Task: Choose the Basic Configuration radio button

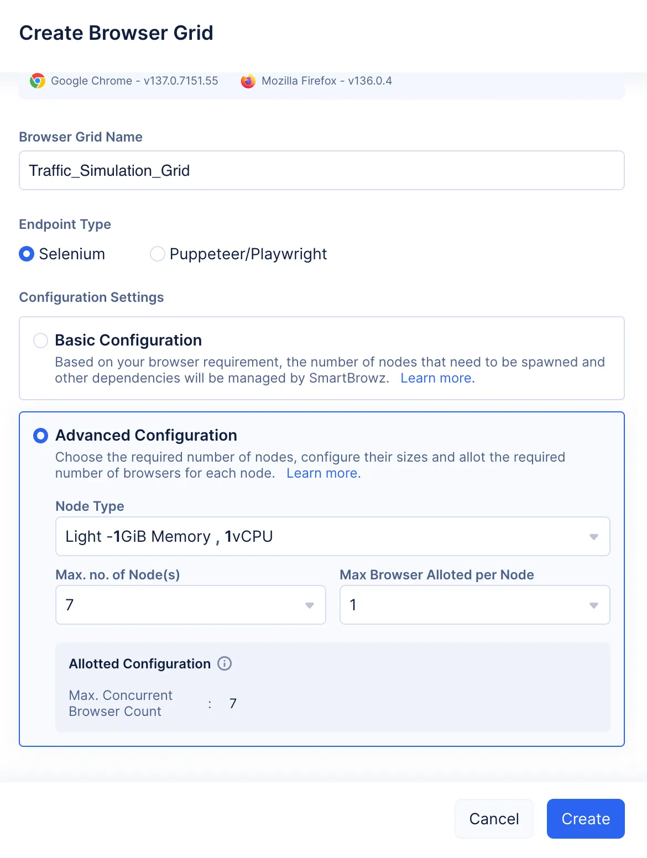Action: (x=40, y=341)
